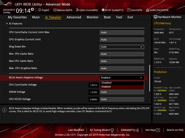
Task: Click the AI OC Guide brain icon
Action: tap(103, 10)
